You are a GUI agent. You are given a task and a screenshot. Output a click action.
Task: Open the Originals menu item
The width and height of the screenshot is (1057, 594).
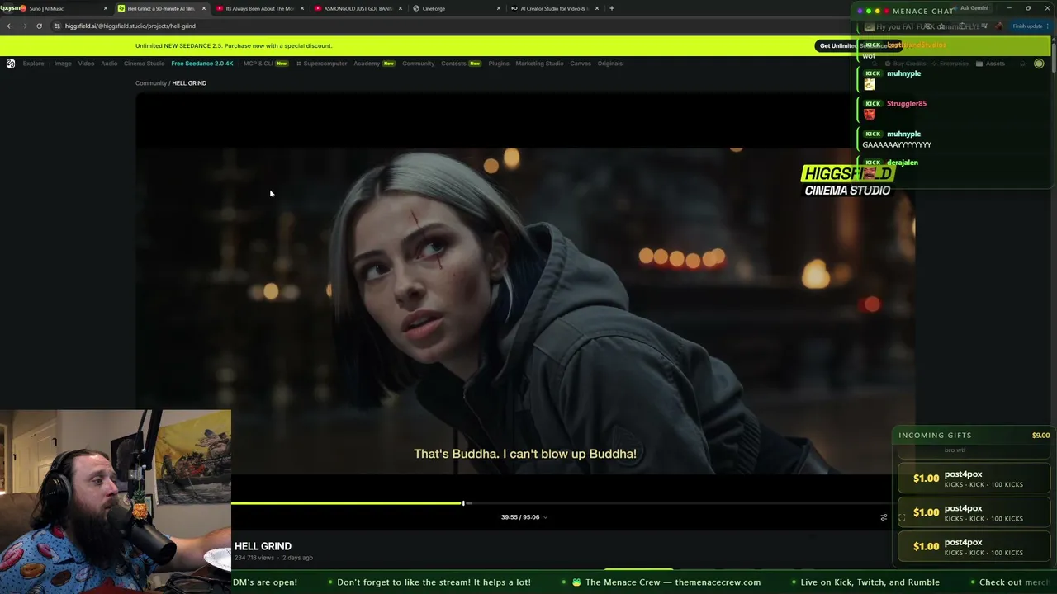point(610,64)
